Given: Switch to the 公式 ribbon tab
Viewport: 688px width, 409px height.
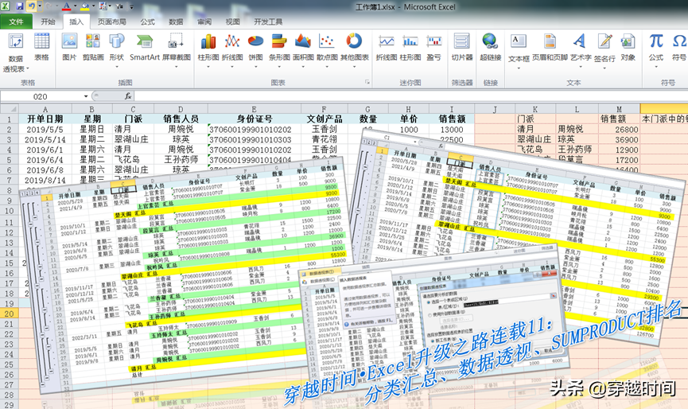Looking at the screenshot, I should (x=147, y=21).
